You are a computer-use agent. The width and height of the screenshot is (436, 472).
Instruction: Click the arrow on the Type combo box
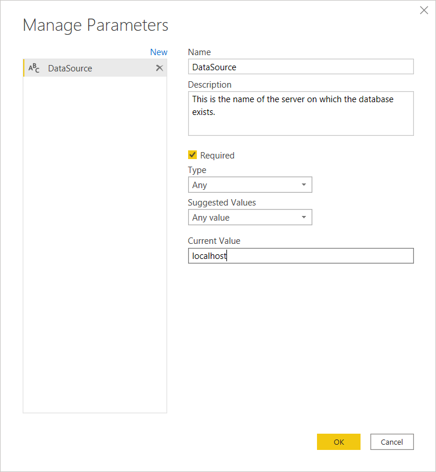point(304,185)
